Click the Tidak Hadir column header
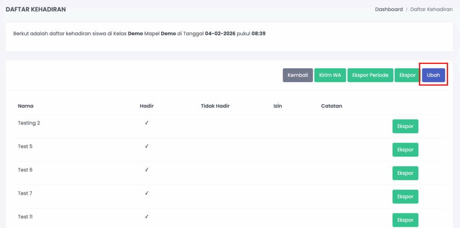460x228 pixels. click(x=215, y=106)
